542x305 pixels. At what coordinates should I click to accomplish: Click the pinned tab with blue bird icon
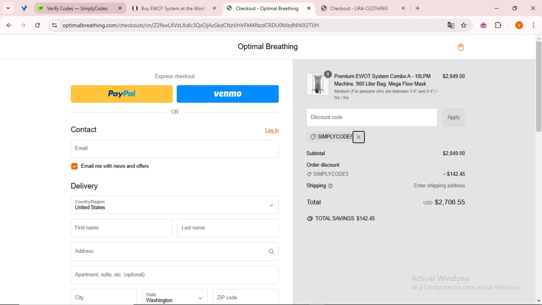pyautogui.click(x=24, y=8)
